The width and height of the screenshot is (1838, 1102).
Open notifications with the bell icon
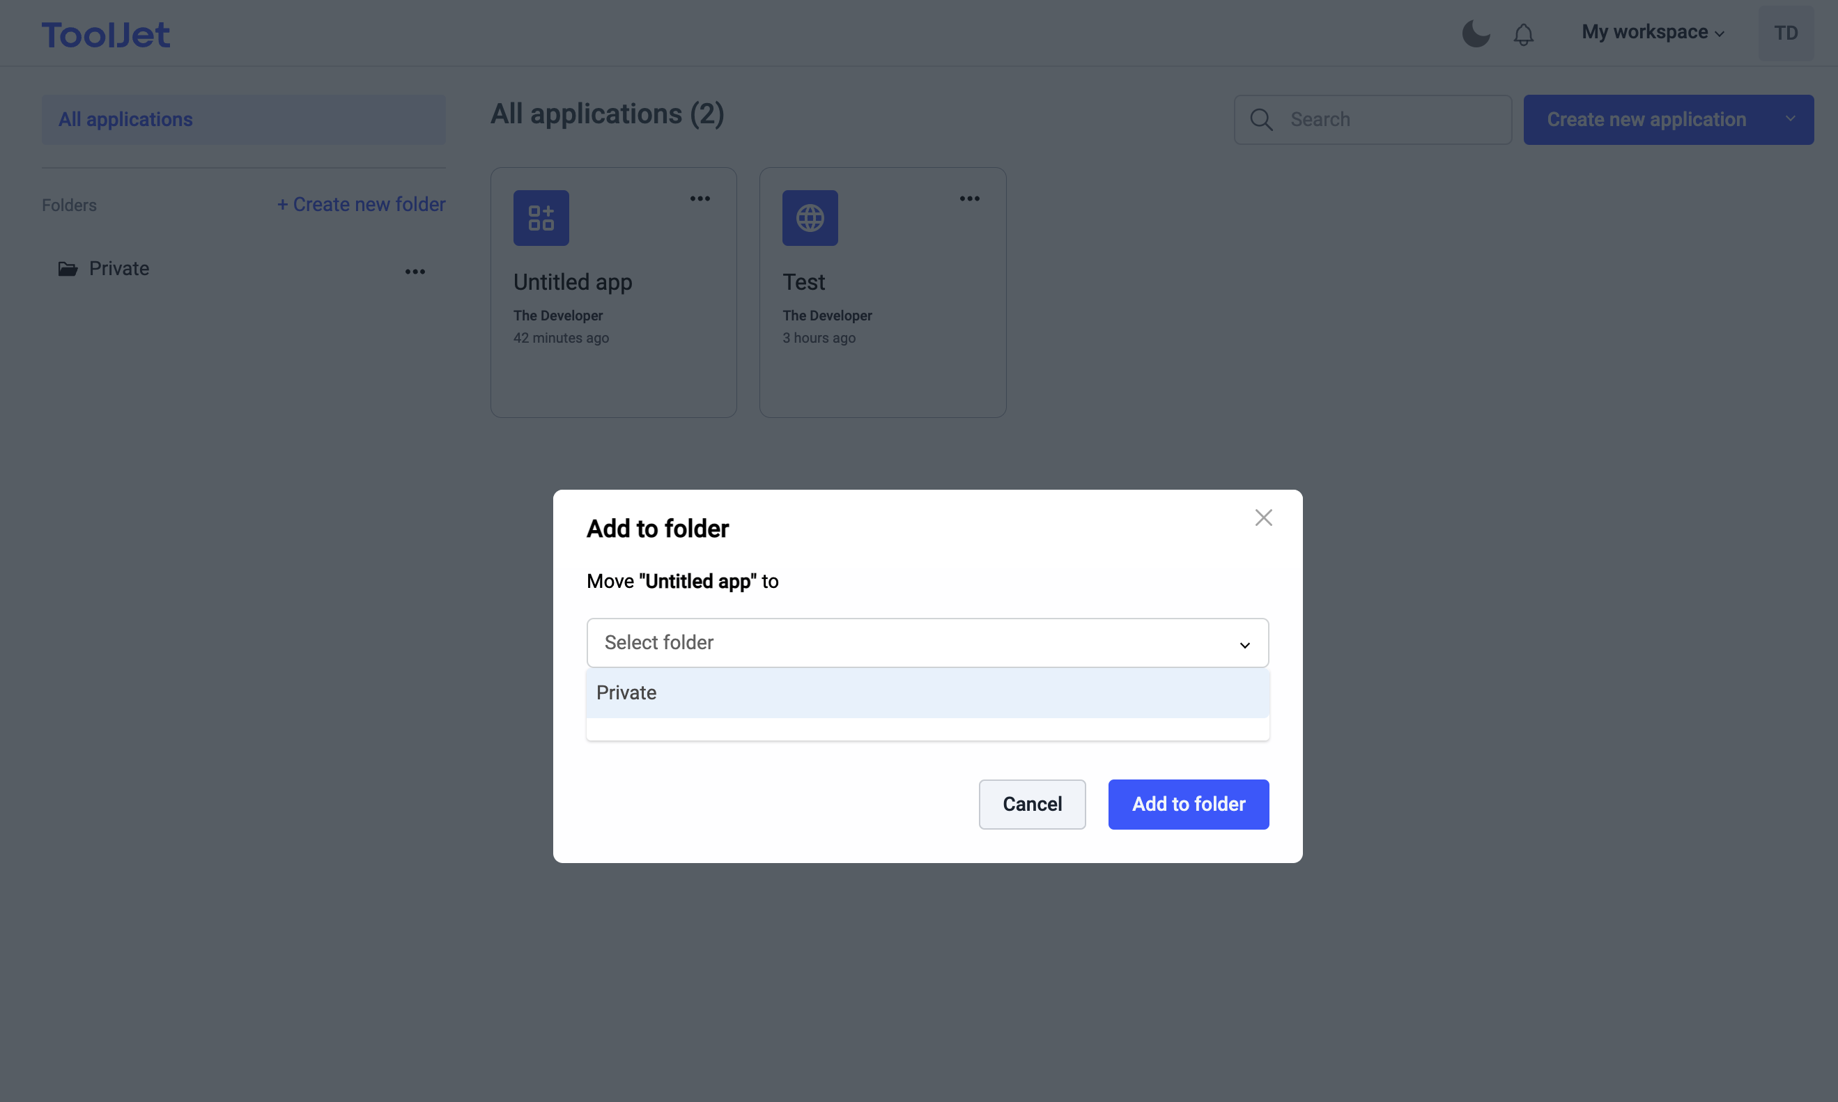(x=1523, y=34)
